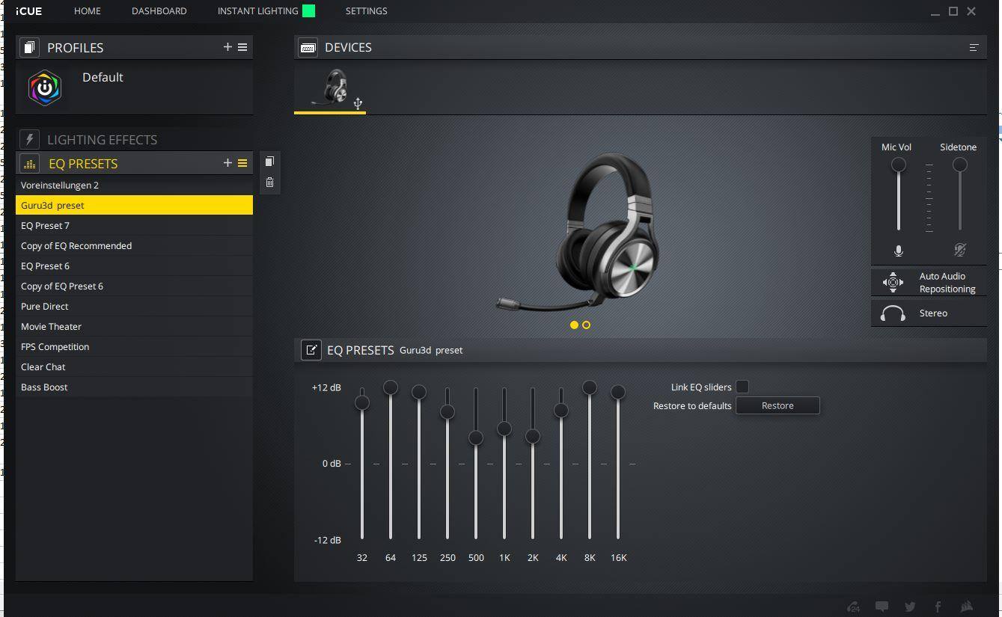Toggle the Instant Lighting green switch
The height and width of the screenshot is (617, 1002).
click(x=308, y=11)
